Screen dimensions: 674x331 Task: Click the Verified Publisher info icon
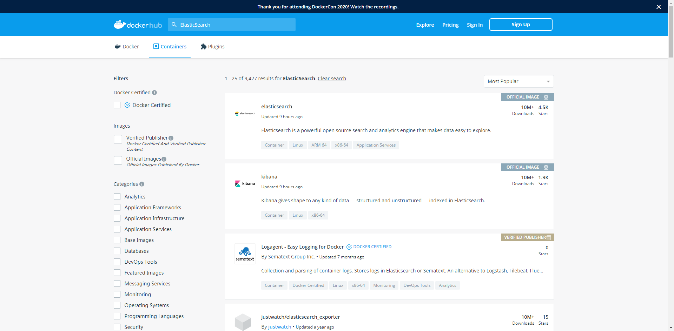click(x=171, y=138)
